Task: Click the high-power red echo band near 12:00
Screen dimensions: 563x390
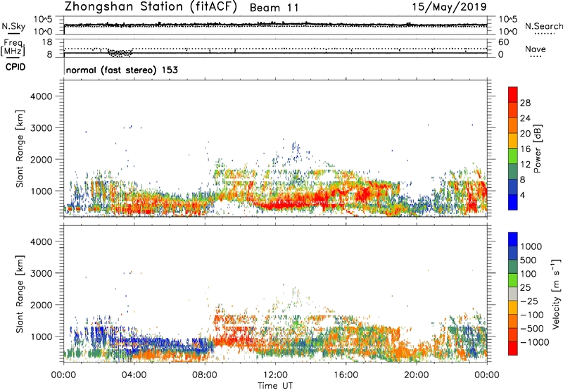Action: coord(284,203)
